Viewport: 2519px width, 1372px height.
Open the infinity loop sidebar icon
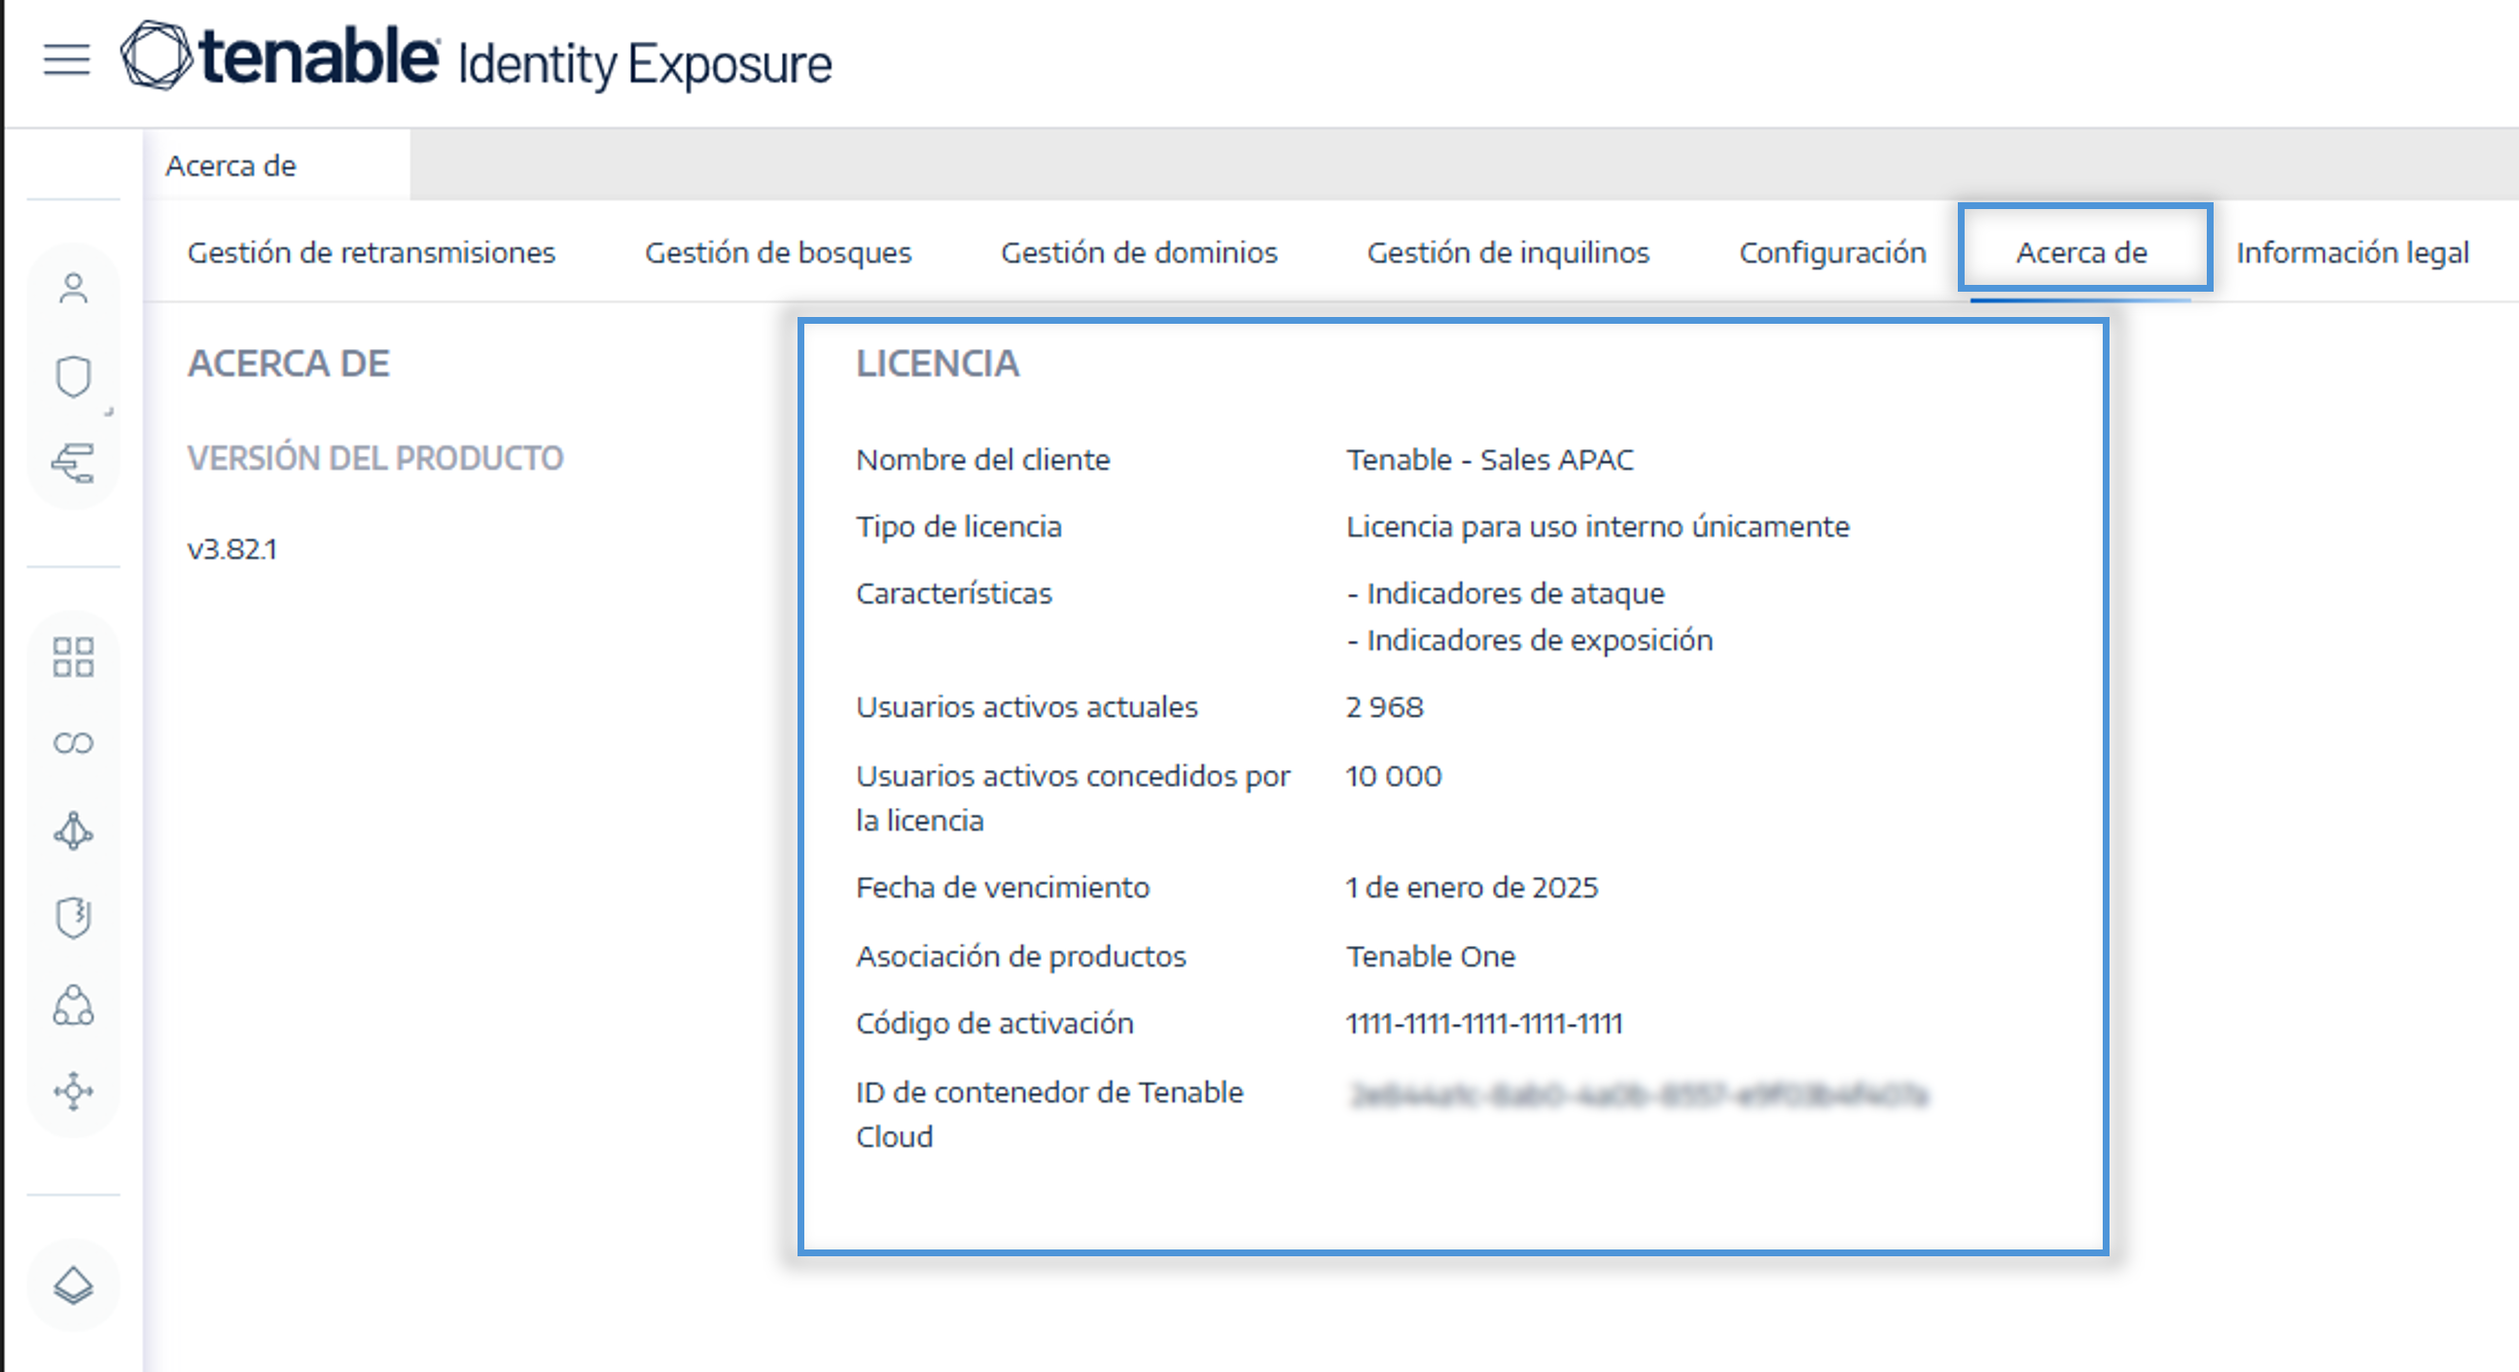pos(73,743)
